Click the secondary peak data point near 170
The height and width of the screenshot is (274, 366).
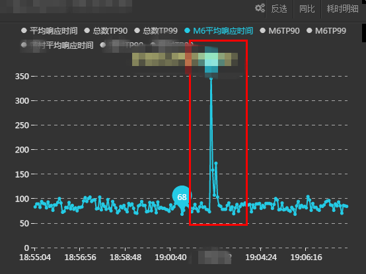[216, 163]
